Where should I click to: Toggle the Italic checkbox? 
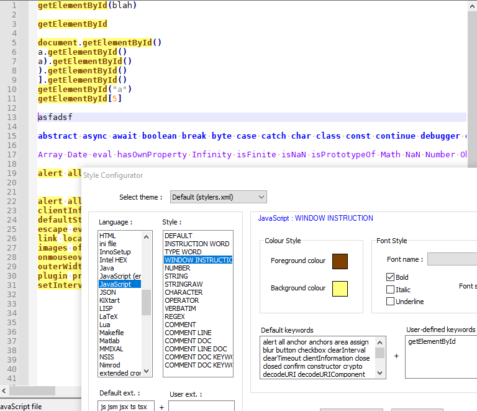click(x=390, y=289)
